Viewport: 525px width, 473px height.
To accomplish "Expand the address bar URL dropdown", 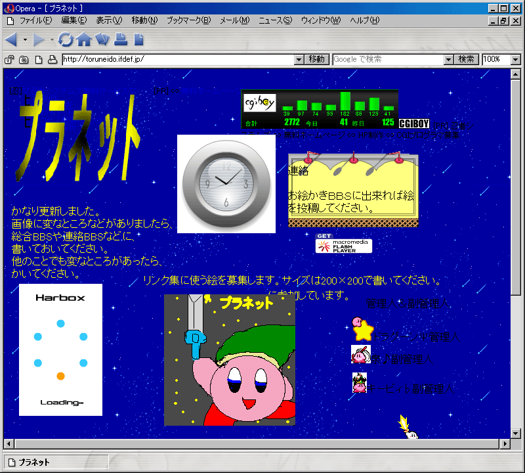I will coord(299,60).
